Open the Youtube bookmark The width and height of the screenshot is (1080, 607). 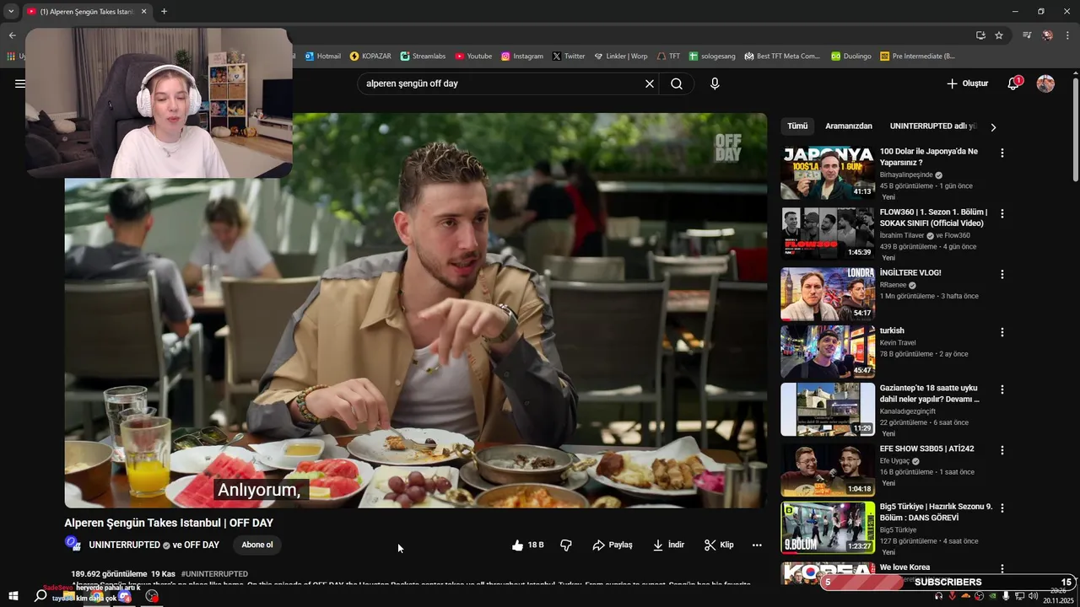point(473,56)
